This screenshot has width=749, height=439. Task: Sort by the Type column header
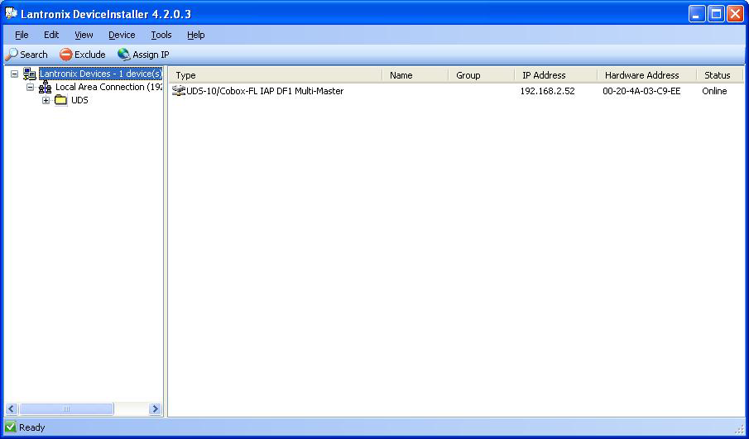pyautogui.click(x=276, y=75)
